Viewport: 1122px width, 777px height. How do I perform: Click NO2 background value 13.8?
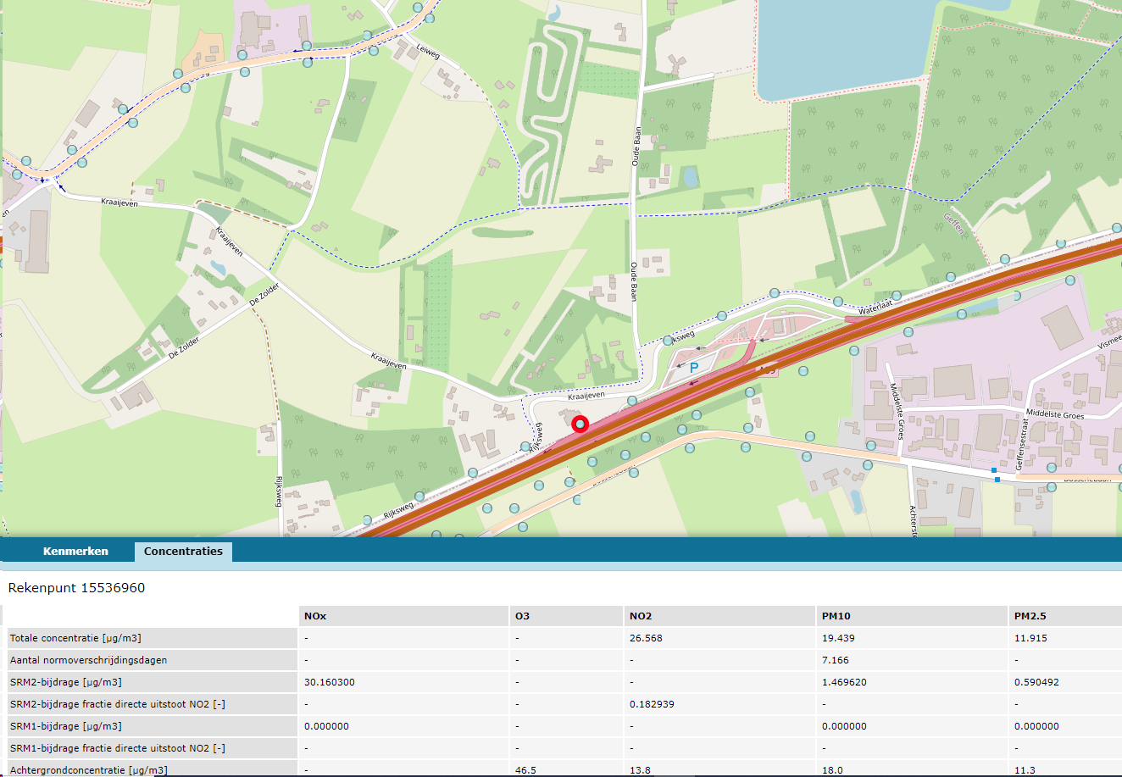pyautogui.click(x=640, y=770)
